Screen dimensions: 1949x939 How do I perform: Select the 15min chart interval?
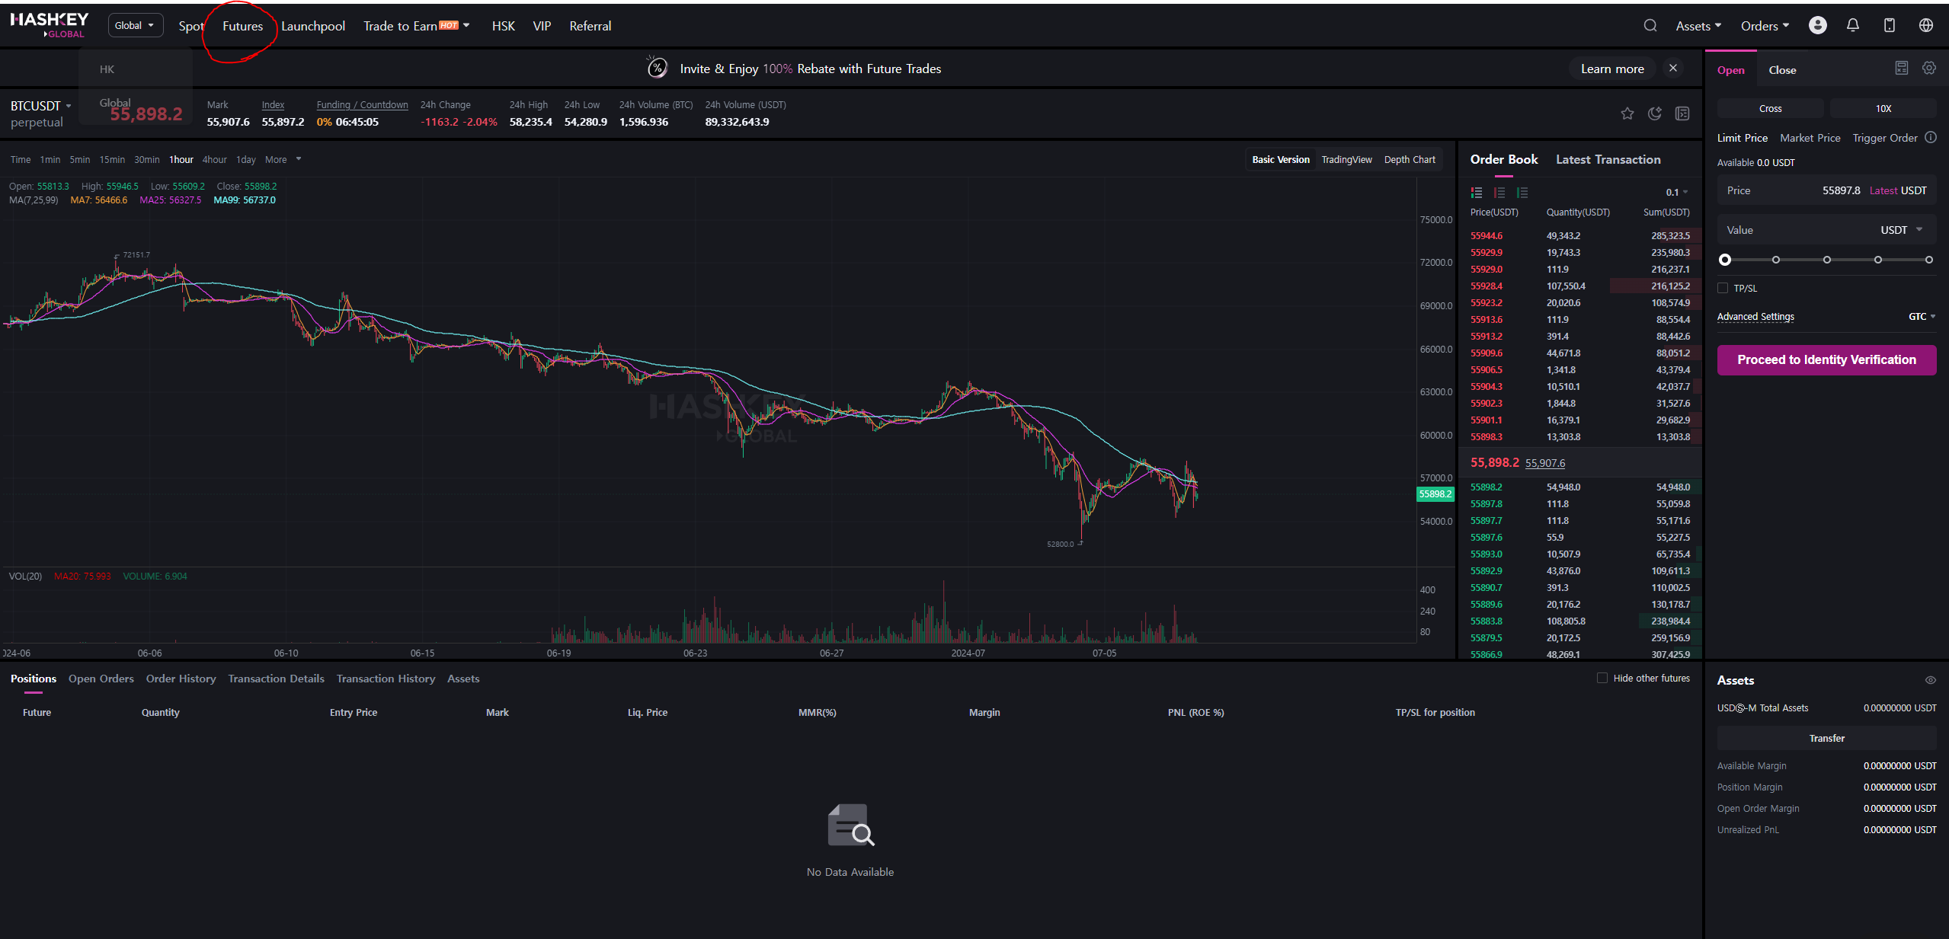(x=112, y=159)
